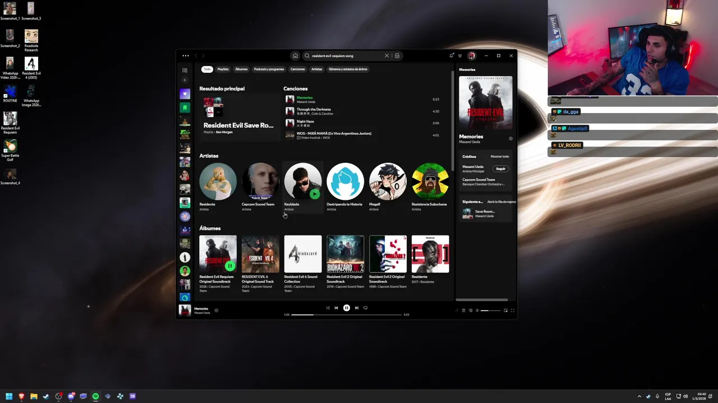718x403 pixels.
Task: Select Géneros y estados de ánimo filter
Action: (x=348, y=69)
